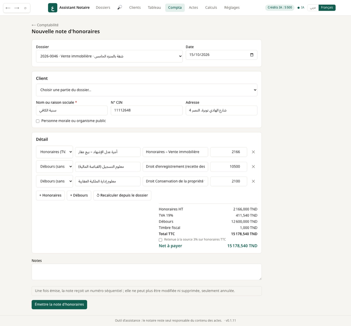Edit Arabic label معلوم إدارة الملكية العقارية
351x326 pixels.
click(108, 181)
